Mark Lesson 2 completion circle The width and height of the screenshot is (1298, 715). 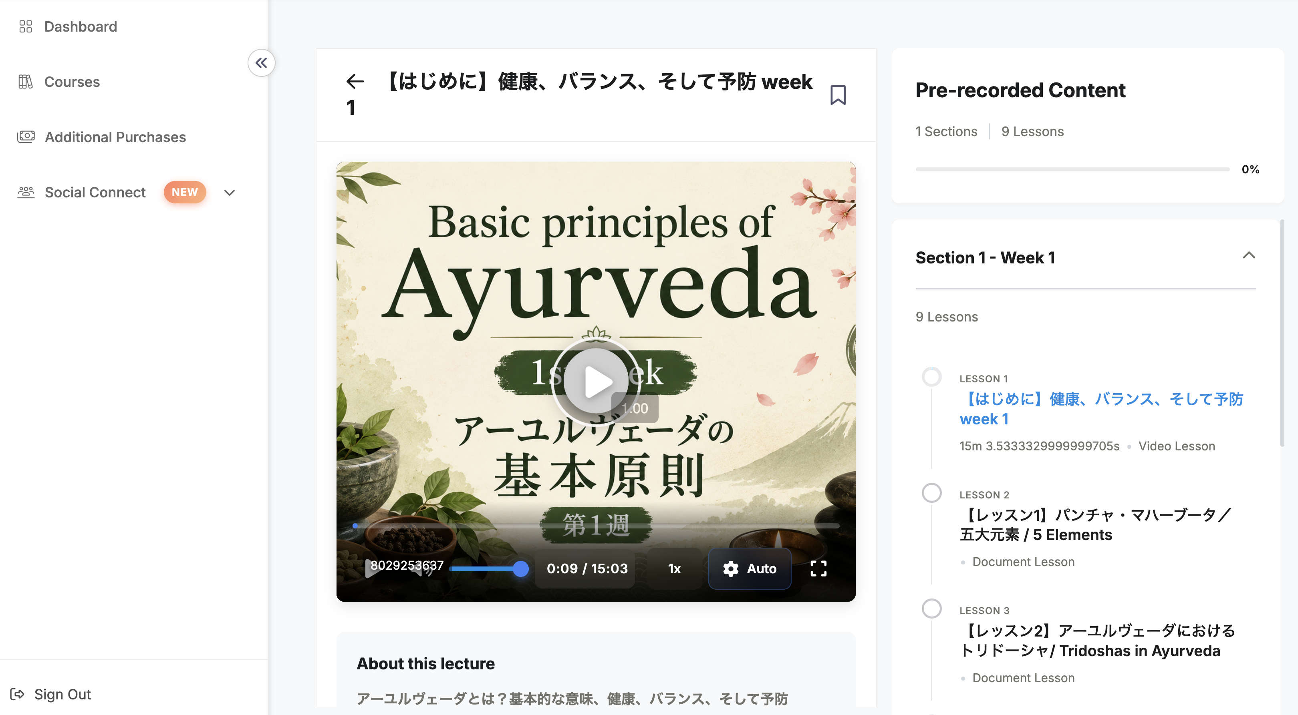click(x=932, y=493)
